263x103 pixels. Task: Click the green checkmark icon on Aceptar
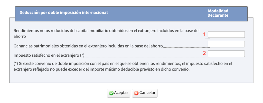click(x=111, y=93)
